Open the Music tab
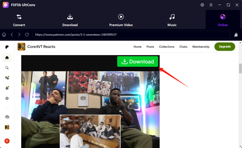Viewport: 242px width, 148px height. pyautogui.click(x=172, y=20)
